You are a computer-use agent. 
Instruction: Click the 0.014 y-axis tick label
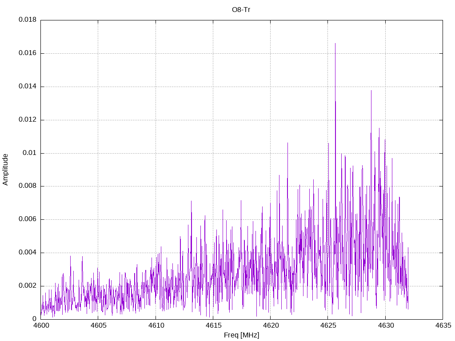[x=27, y=87]
